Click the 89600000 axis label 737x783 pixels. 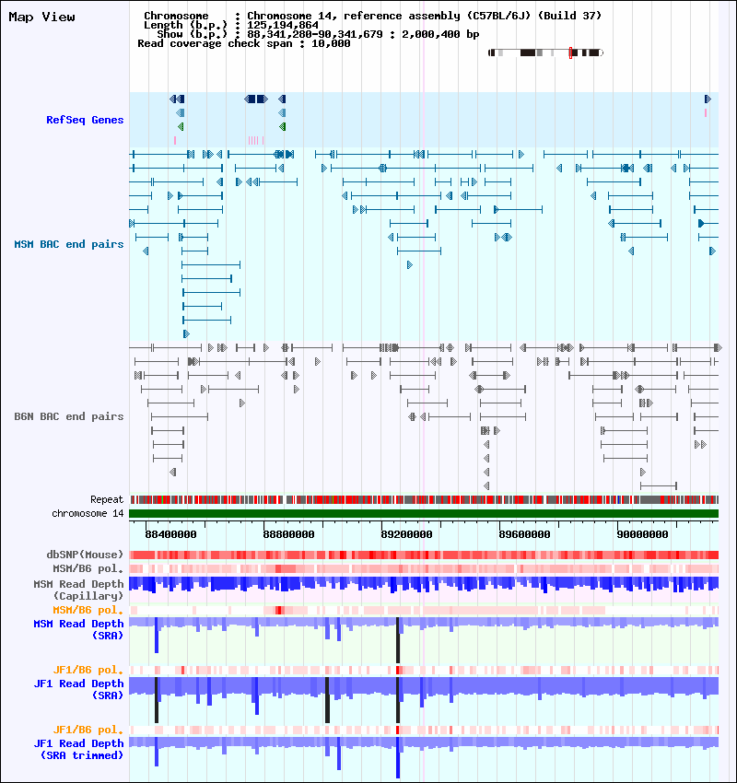[524, 534]
